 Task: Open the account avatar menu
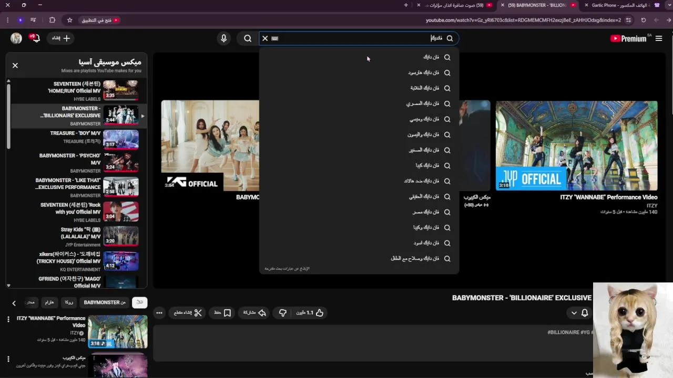tap(16, 38)
